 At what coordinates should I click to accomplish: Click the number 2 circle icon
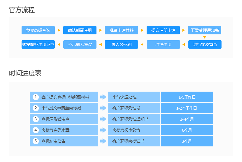click(36, 108)
